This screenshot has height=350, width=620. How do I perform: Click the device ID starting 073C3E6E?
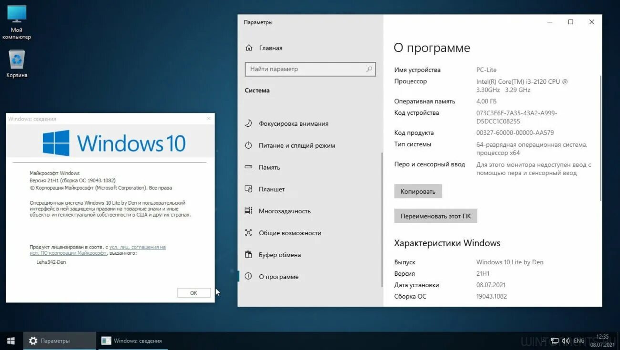517,117
